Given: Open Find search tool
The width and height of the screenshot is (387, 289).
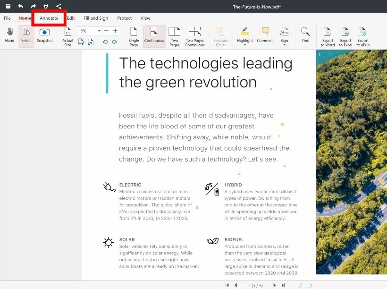Looking at the screenshot, I should [x=305, y=35].
